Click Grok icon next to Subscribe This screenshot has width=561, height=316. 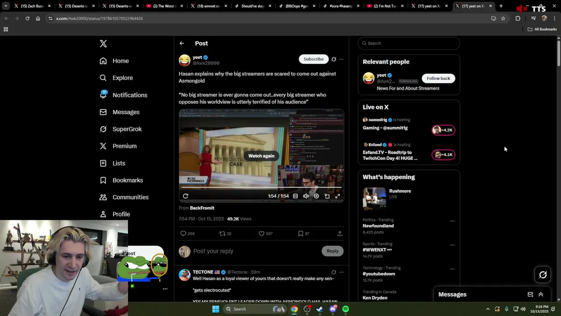pos(334,59)
